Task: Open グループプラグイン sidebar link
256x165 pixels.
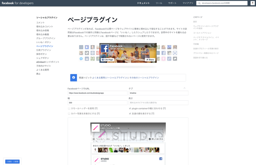Action: pos(46,38)
